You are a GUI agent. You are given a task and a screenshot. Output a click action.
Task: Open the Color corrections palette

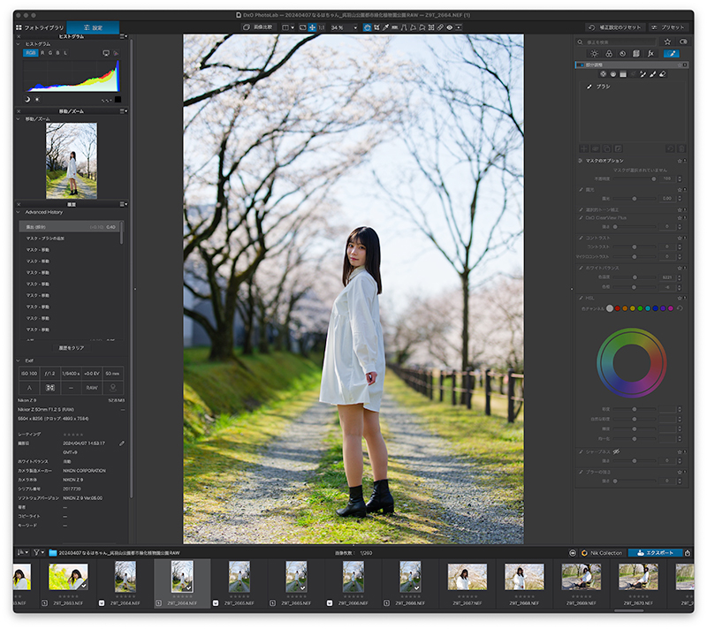tap(609, 54)
